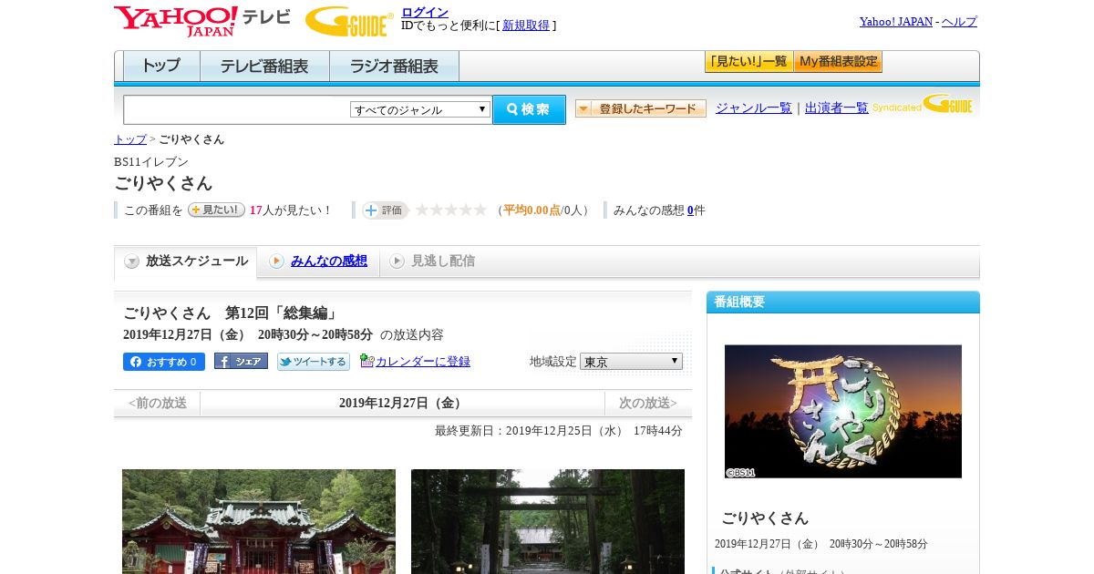The height and width of the screenshot is (574, 1094).
Task: Open the テレビ番組表 tab
Action: [x=264, y=67]
